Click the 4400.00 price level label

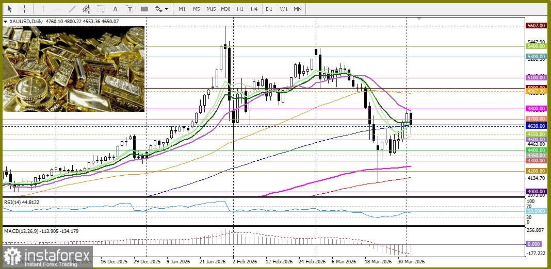[x=536, y=150]
